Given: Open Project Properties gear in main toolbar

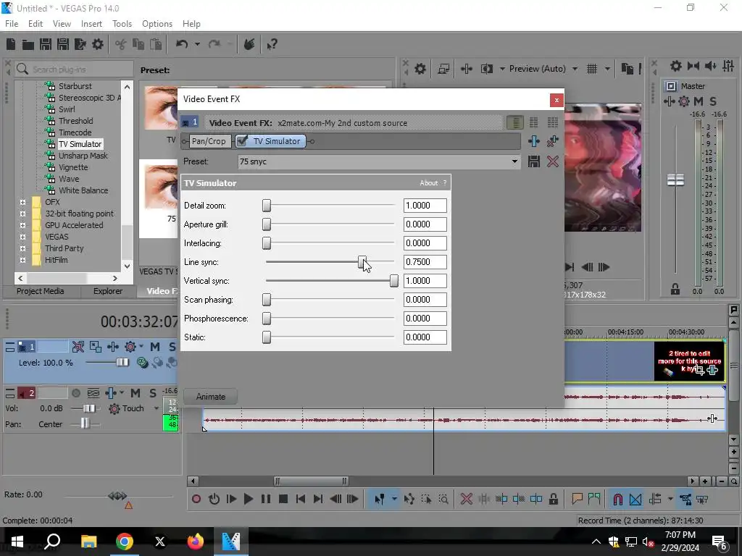Looking at the screenshot, I should tap(98, 44).
